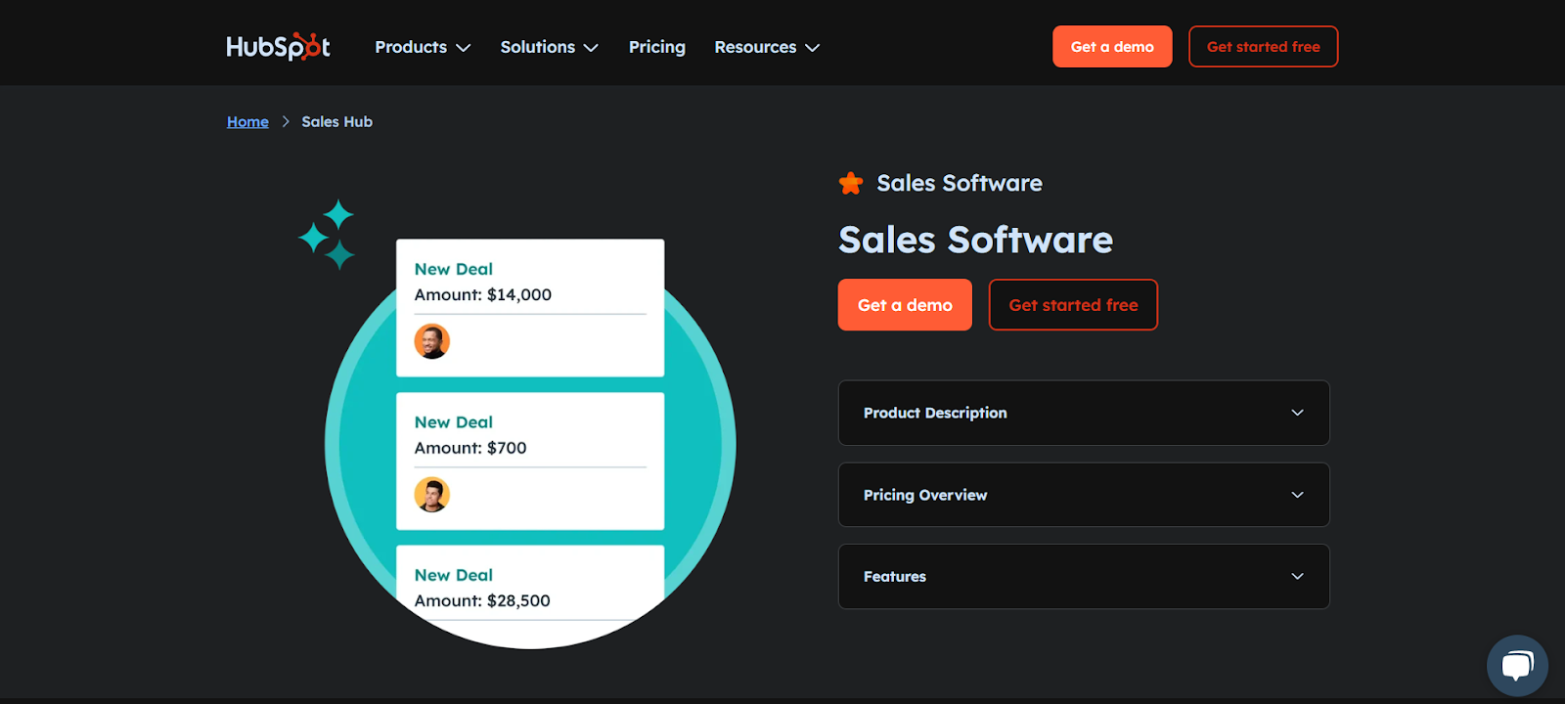Follow the Home breadcrumb link
The width and height of the screenshot is (1565, 704).
(x=247, y=121)
